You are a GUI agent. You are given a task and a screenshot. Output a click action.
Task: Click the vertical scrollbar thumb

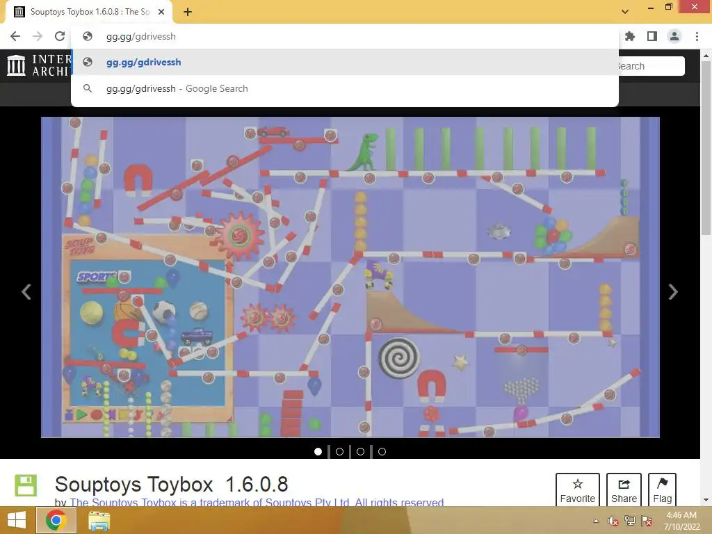pos(706,147)
